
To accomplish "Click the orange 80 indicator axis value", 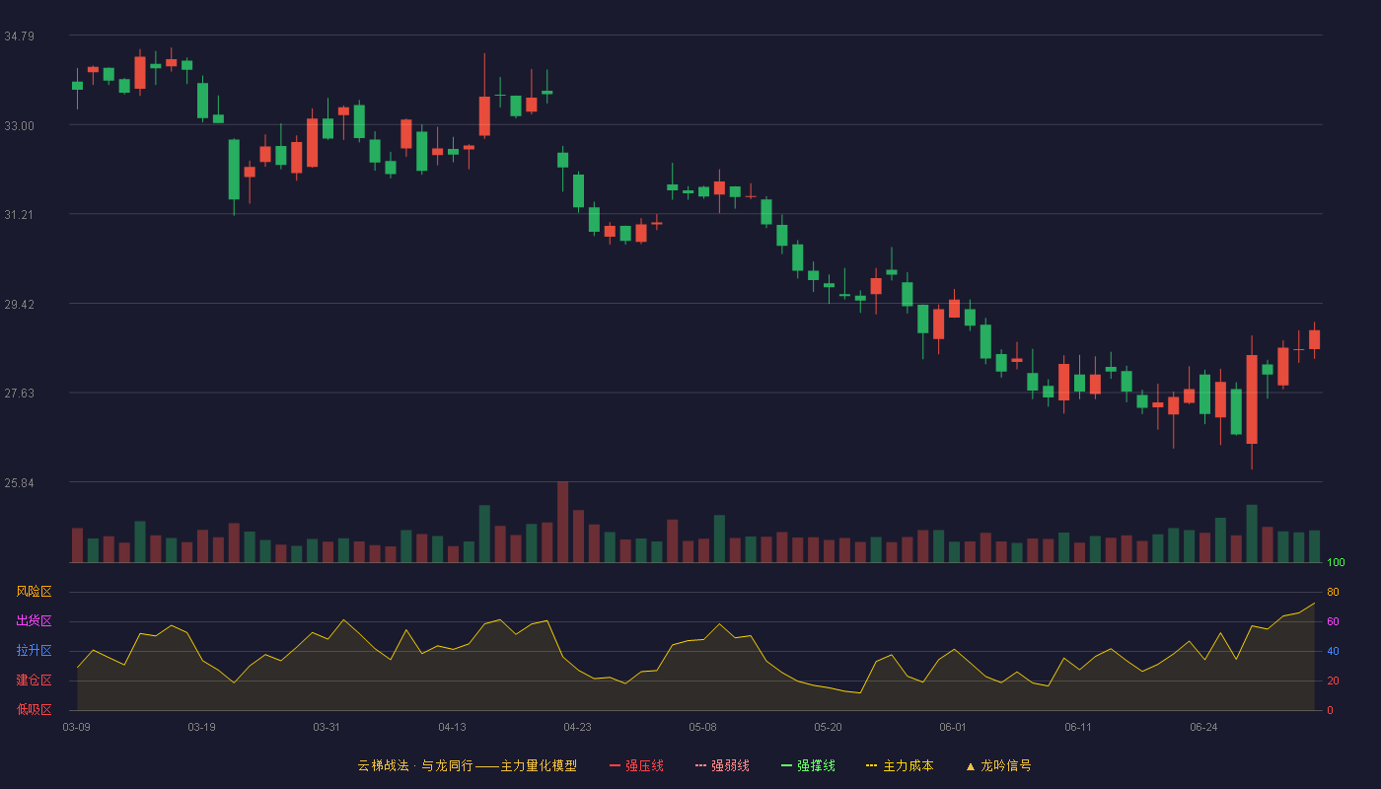I will pos(1333,592).
